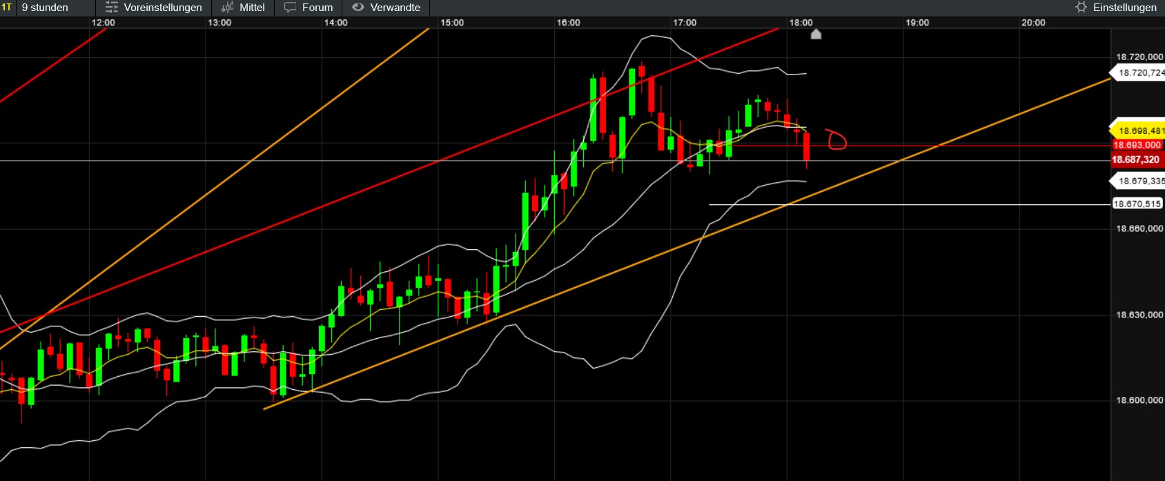
Task: Click the 18.670,515 white line price tag
Action: (x=1137, y=204)
